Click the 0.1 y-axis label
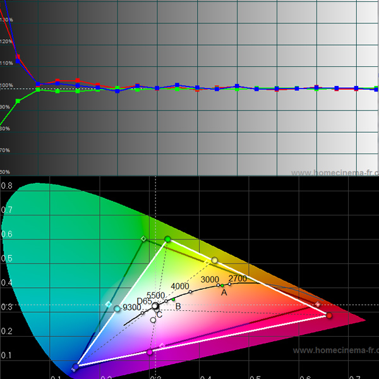Screen dimensions: 379x379 pos(6,355)
